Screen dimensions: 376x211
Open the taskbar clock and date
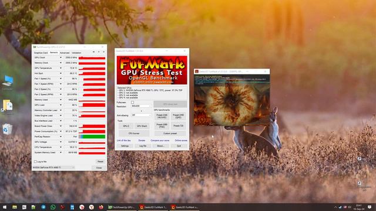click(359, 207)
